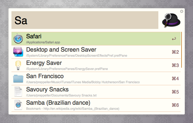Open the Samba (Brazilian dance) bookmark result
This screenshot has height=123, width=193.
coord(88,105)
